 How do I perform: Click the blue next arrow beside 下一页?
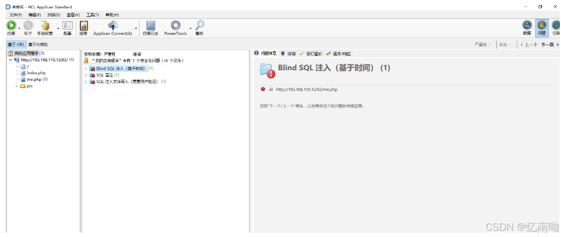pyautogui.click(x=558, y=45)
